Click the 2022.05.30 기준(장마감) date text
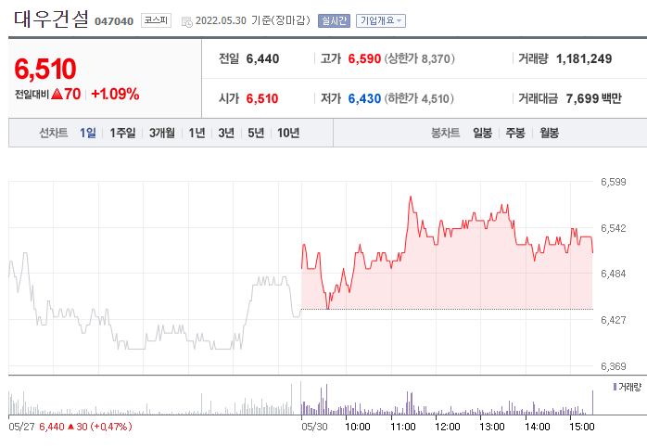Viewport: 647px width, 447px height. coord(252,20)
